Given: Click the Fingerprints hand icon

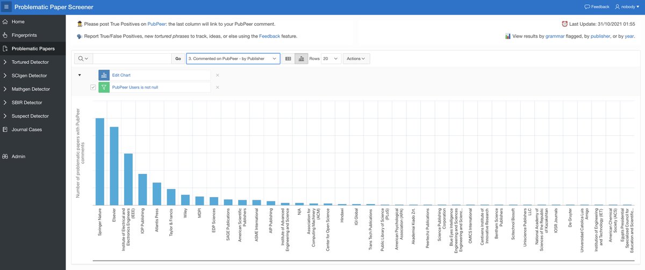Looking at the screenshot, I should click(5, 35).
